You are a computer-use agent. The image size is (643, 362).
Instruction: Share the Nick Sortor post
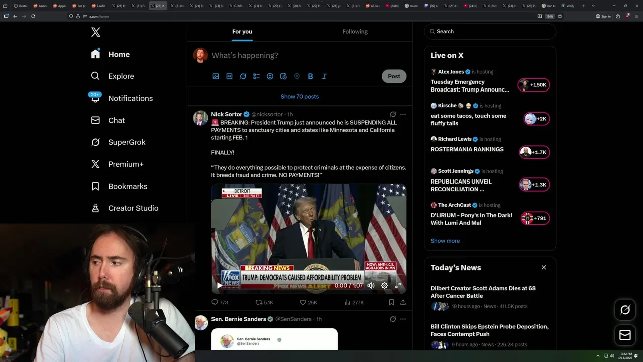point(403,302)
